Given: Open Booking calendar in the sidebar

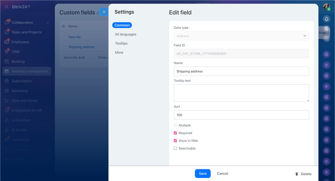Looking at the screenshot, I should click(x=18, y=61).
